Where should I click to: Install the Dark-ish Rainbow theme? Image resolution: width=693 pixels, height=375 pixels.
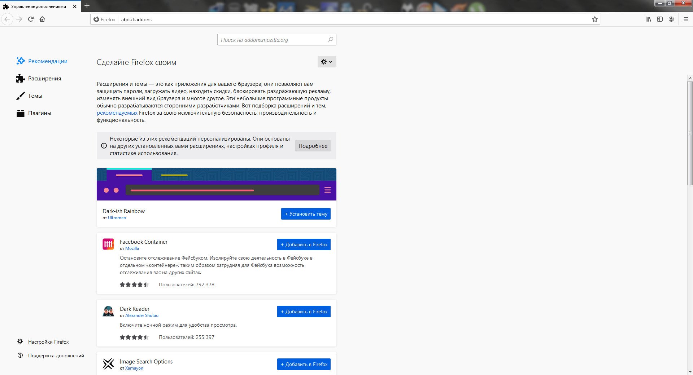306,214
